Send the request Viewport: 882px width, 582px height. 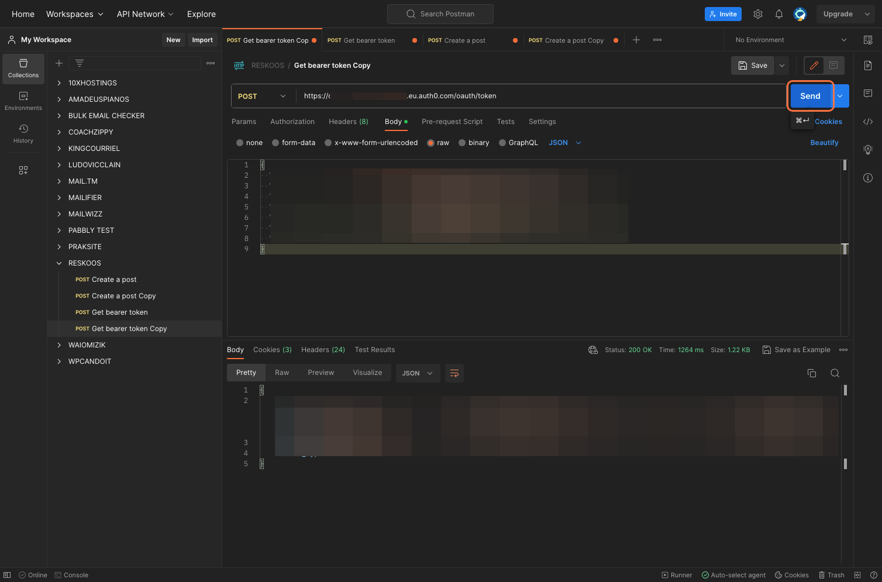810,96
